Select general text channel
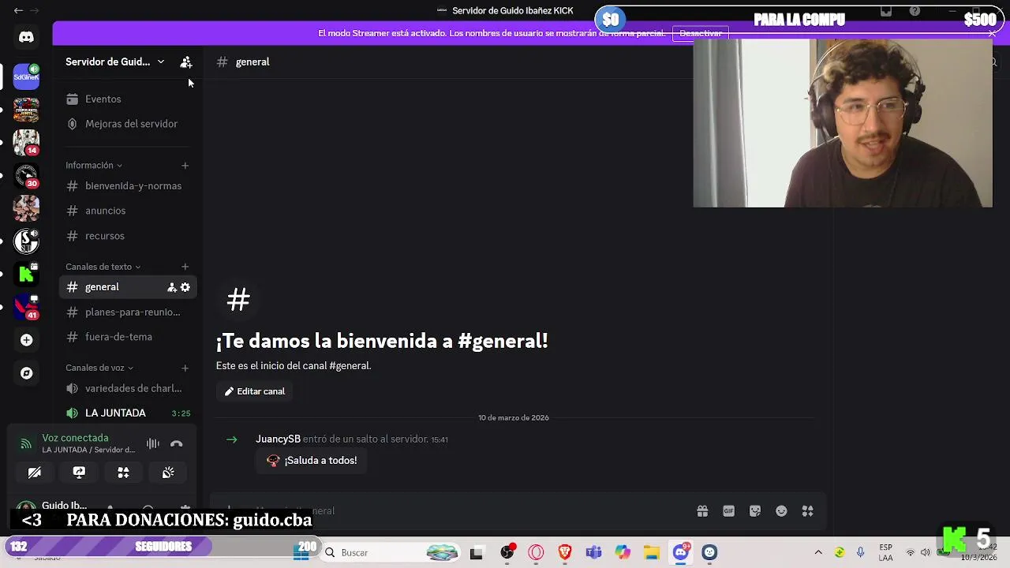 point(127,287)
